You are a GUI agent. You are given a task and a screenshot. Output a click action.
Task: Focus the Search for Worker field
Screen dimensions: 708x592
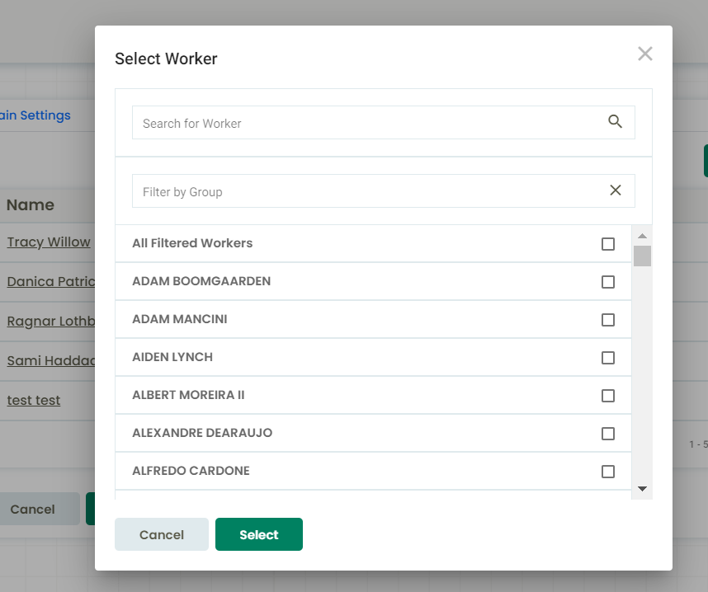tap(371, 123)
